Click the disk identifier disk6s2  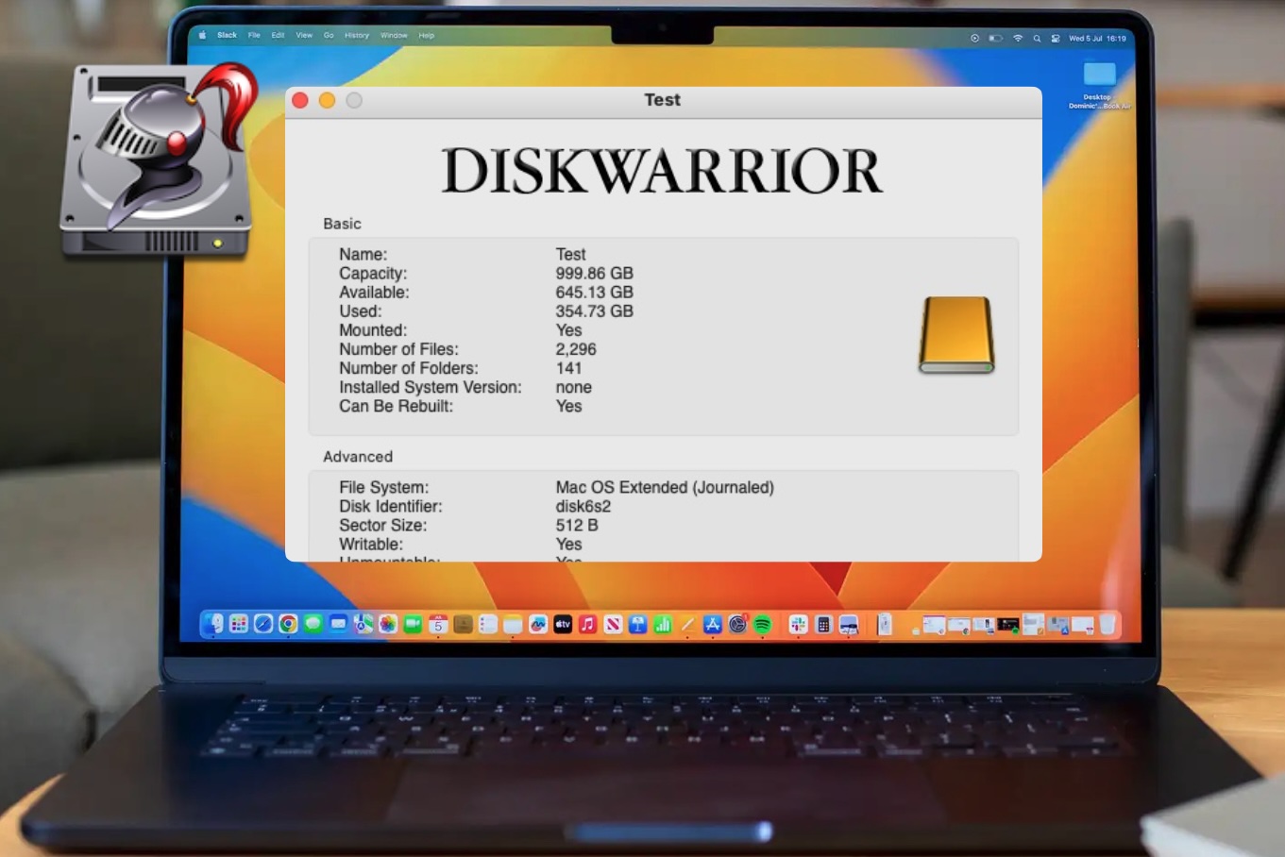(583, 506)
